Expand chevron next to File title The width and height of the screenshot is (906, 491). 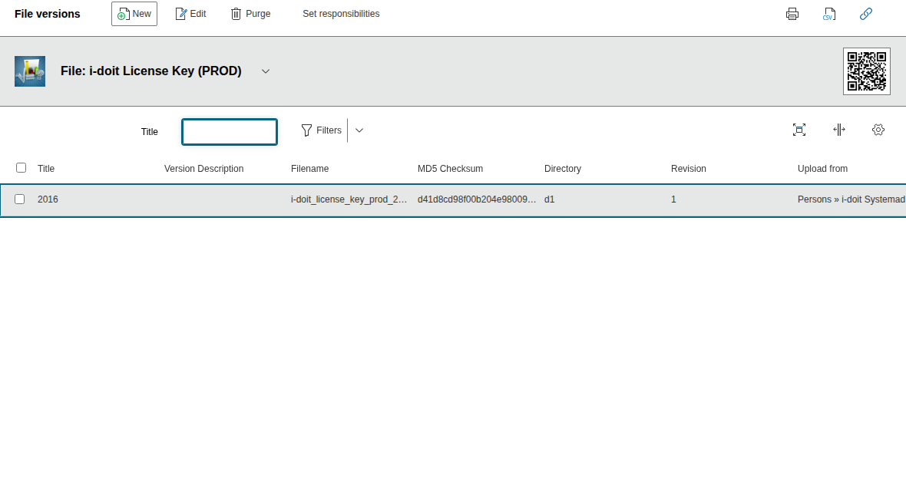point(266,71)
